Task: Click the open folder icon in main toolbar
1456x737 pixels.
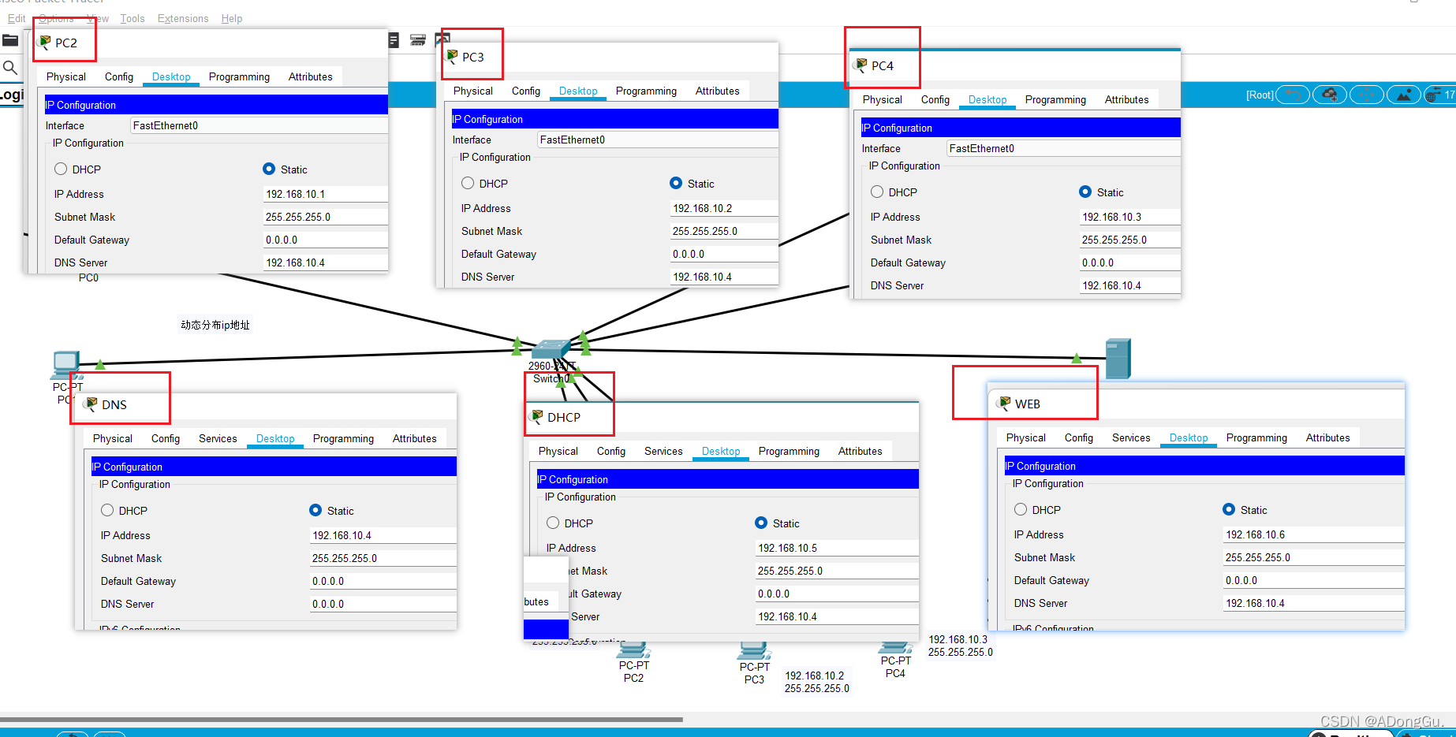Action: click(10, 40)
